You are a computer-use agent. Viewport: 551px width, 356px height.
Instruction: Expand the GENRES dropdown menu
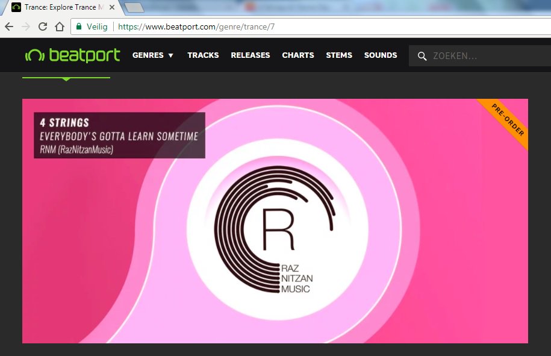tap(153, 55)
